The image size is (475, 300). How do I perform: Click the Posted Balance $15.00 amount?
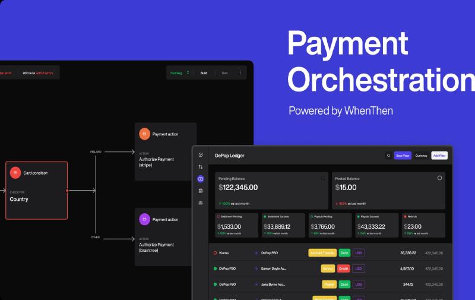click(346, 188)
